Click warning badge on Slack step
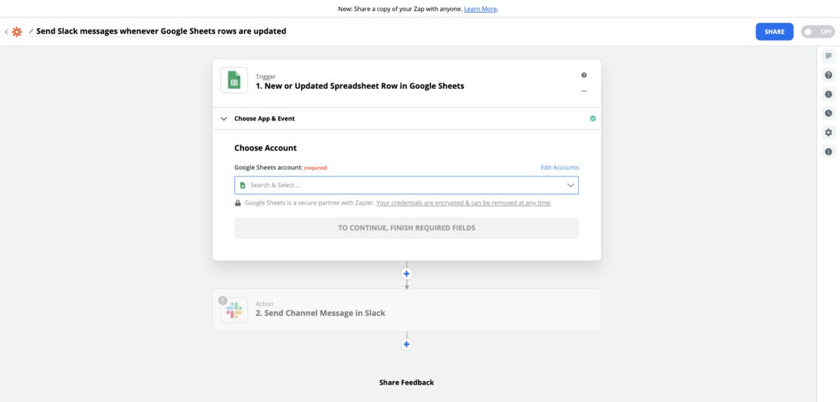This screenshot has height=402, width=840. (x=223, y=300)
